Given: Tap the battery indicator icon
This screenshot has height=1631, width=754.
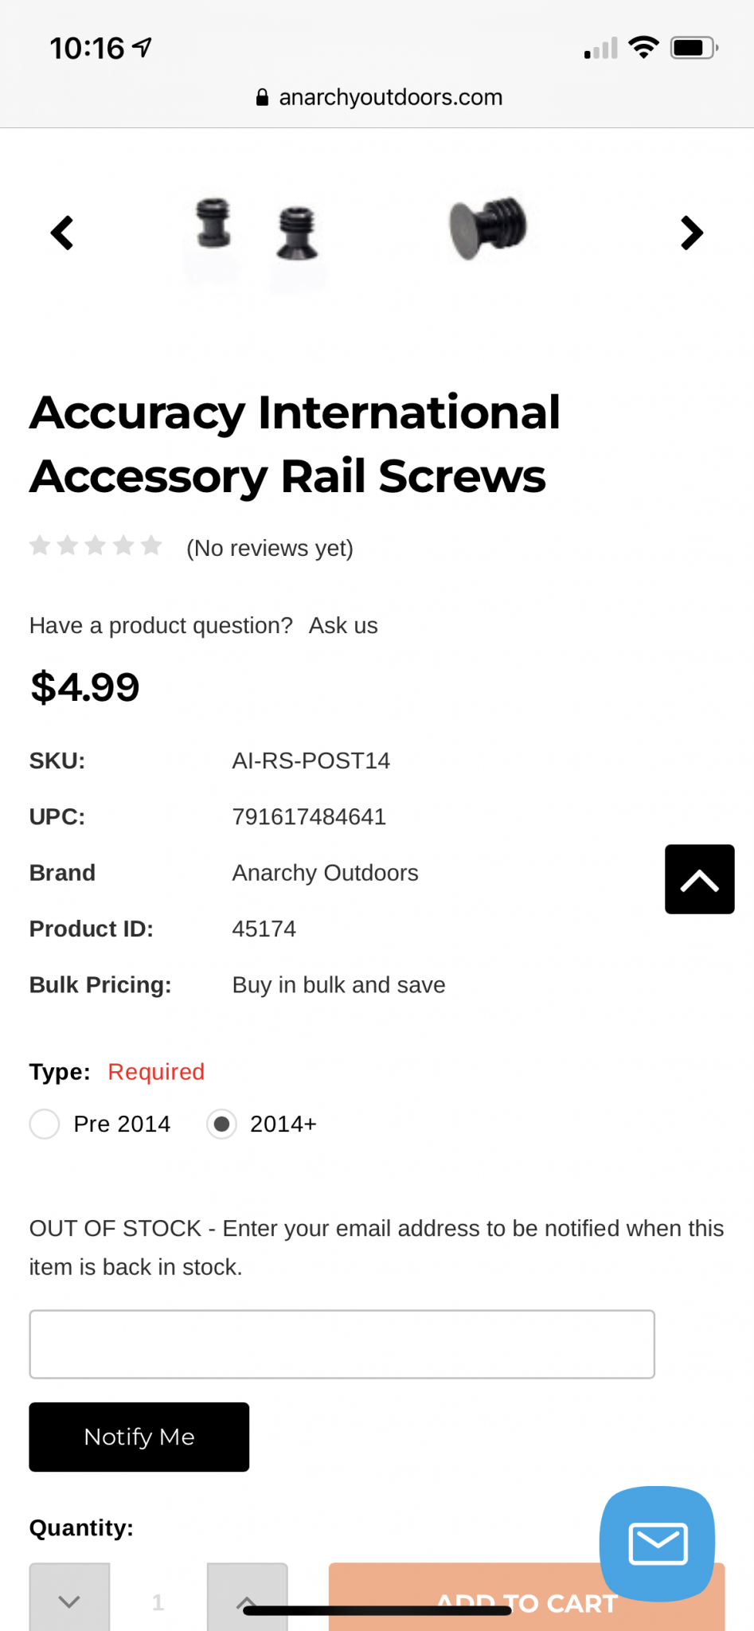Looking at the screenshot, I should pyautogui.click(x=693, y=48).
